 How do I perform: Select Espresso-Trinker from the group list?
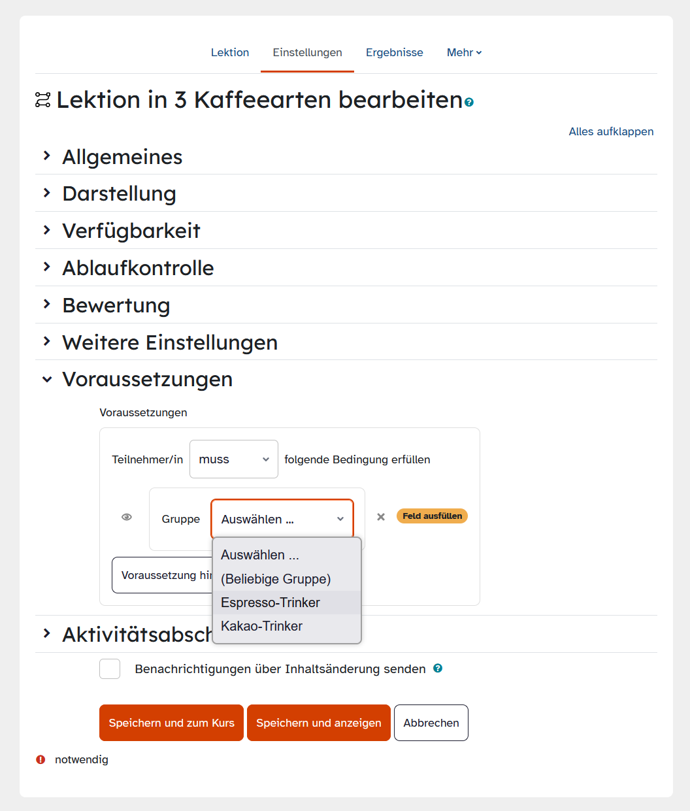coord(271,603)
